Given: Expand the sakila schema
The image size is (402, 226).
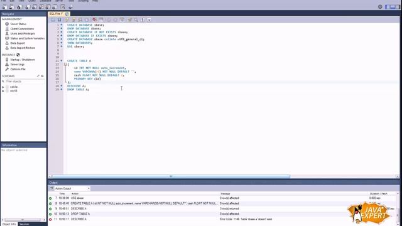Looking at the screenshot, I should [x=3, y=87].
